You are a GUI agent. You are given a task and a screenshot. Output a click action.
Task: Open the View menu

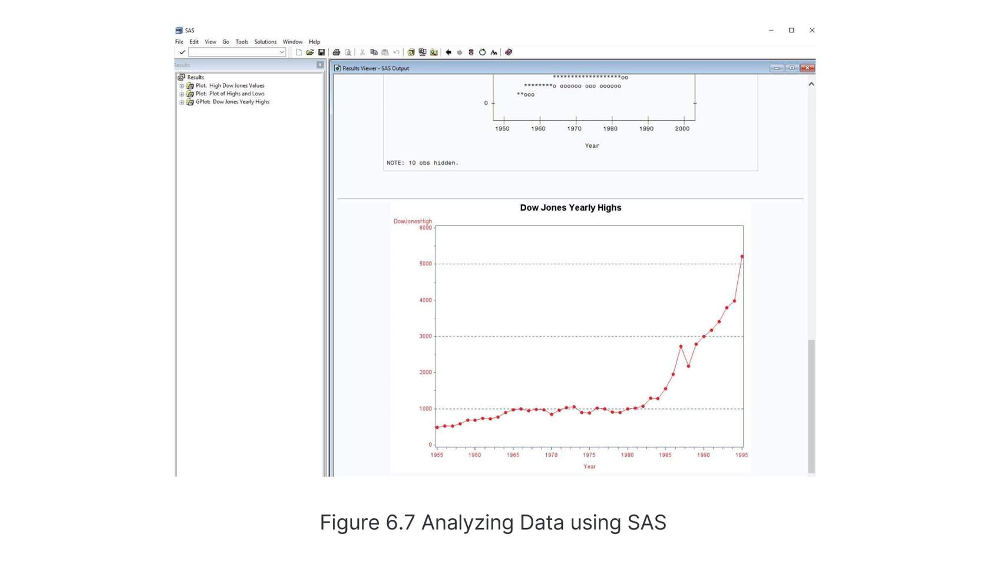[x=210, y=42]
